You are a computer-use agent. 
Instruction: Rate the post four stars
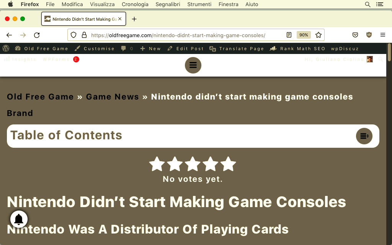click(210, 164)
